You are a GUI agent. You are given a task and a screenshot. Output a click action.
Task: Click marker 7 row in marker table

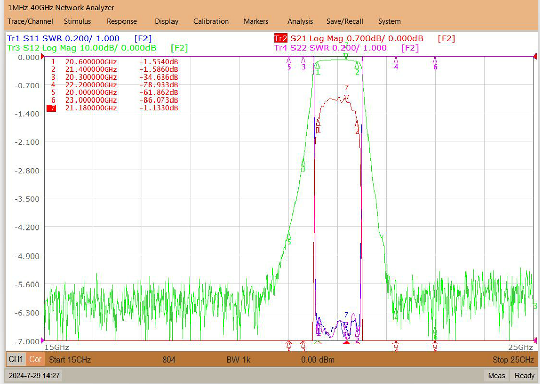113,108
